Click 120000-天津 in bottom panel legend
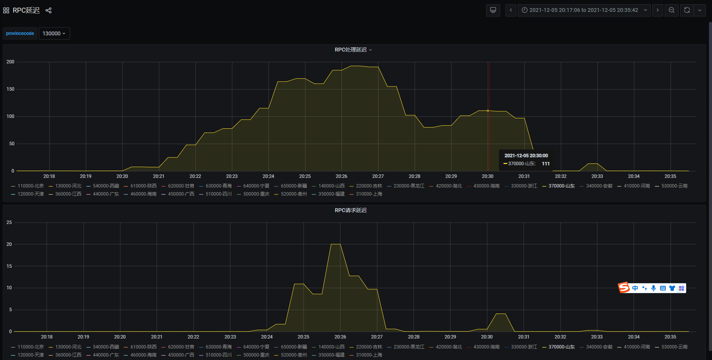This screenshot has width=712, height=360. click(x=31, y=355)
